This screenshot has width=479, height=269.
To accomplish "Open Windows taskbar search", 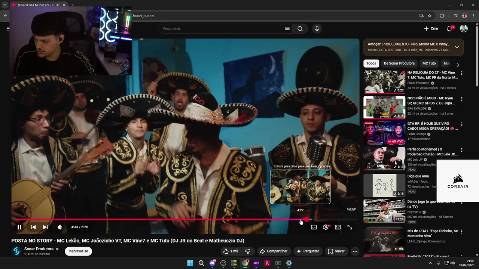I will 201,263.
